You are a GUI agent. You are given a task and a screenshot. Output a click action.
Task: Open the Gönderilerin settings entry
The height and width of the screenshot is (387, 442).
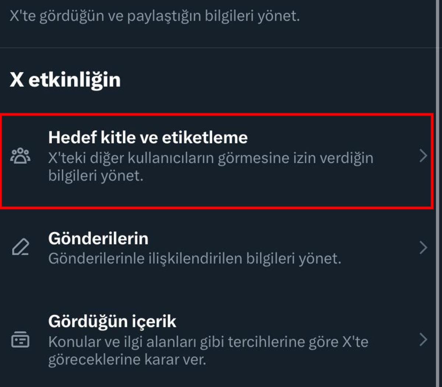point(98,238)
